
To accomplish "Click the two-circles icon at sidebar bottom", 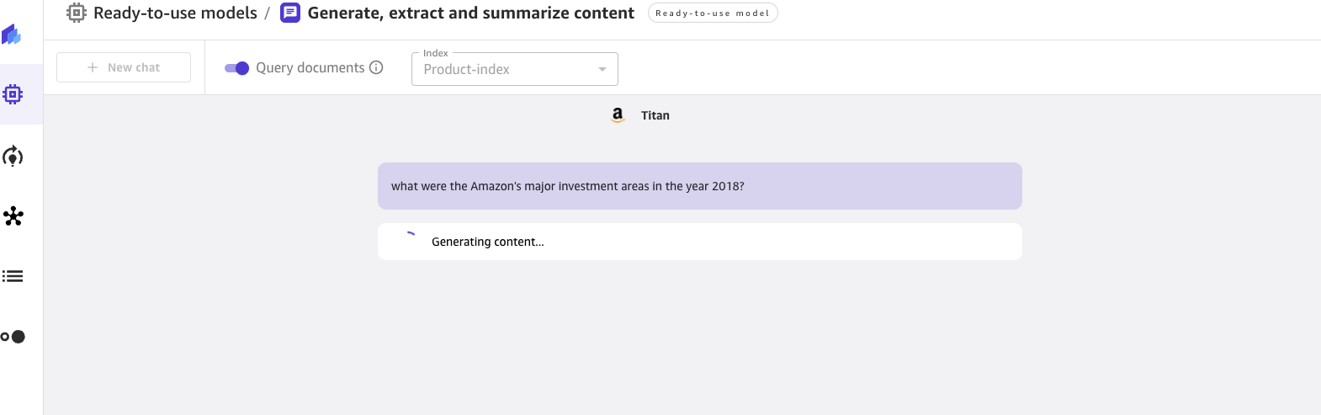I will [13, 337].
